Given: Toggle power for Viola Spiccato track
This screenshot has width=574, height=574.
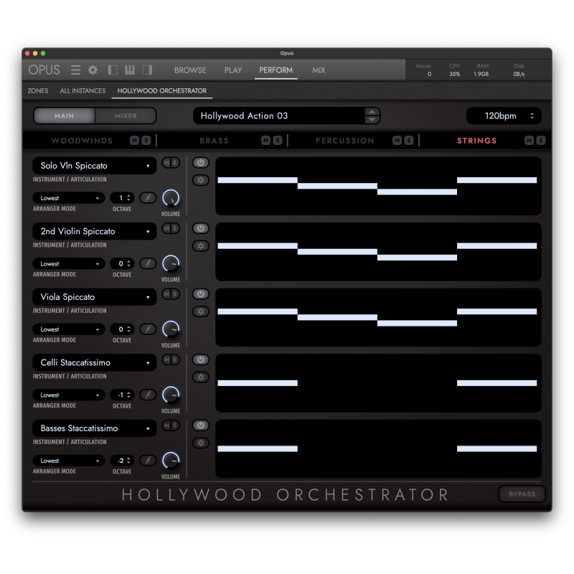Looking at the screenshot, I should coord(201,294).
